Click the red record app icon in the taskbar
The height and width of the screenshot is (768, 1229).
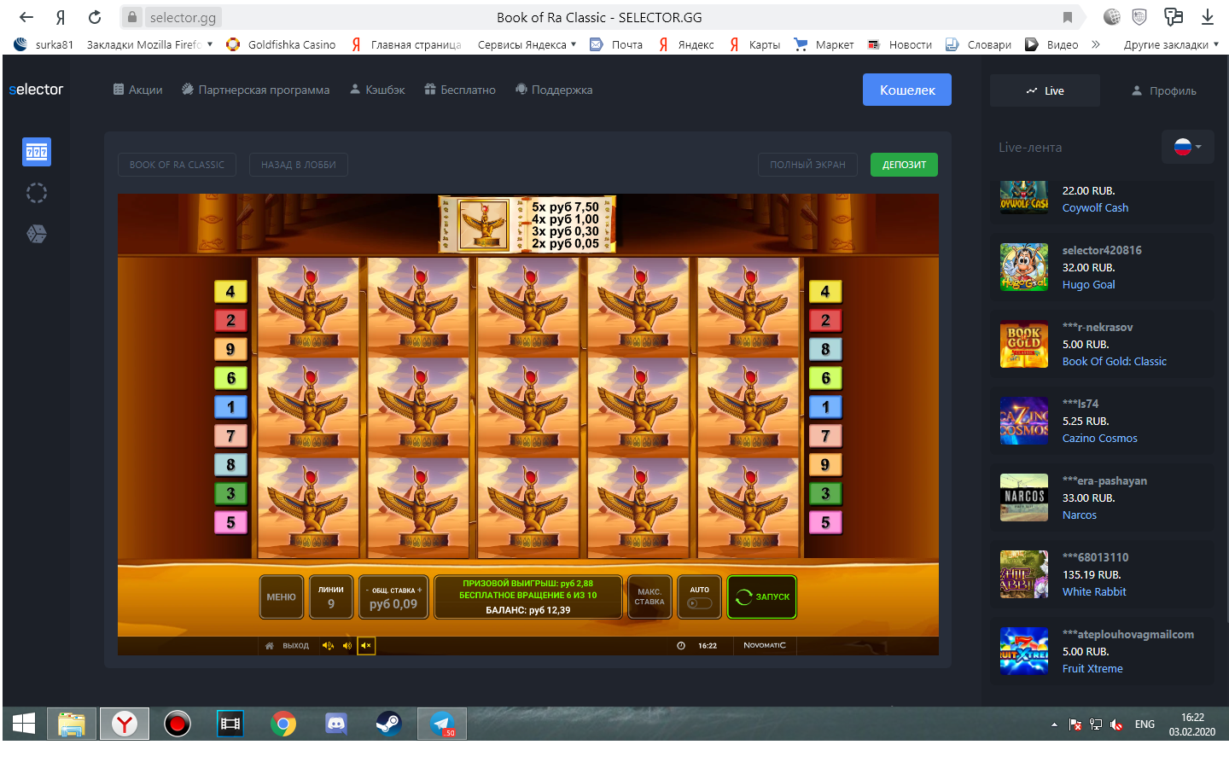pyautogui.click(x=178, y=724)
